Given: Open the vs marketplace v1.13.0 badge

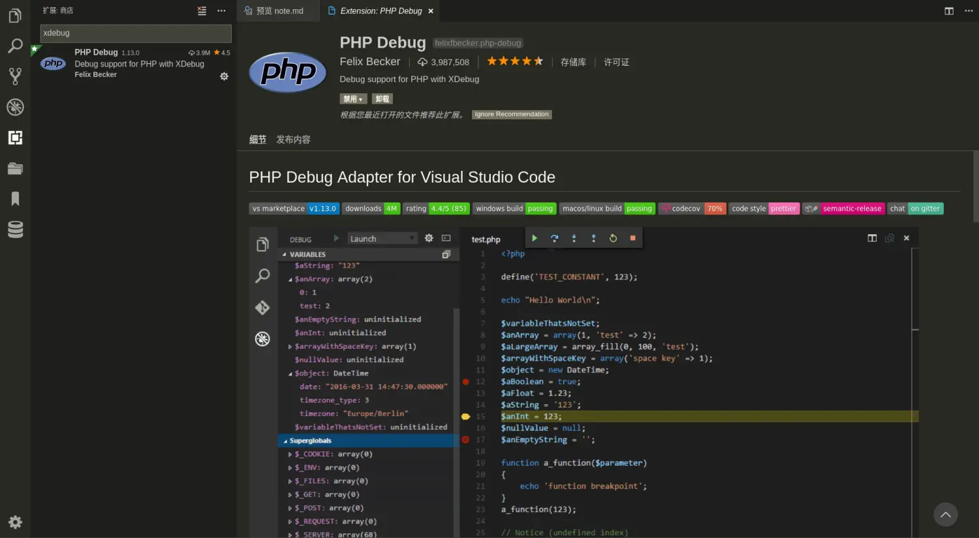Looking at the screenshot, I should coord(294,209).
